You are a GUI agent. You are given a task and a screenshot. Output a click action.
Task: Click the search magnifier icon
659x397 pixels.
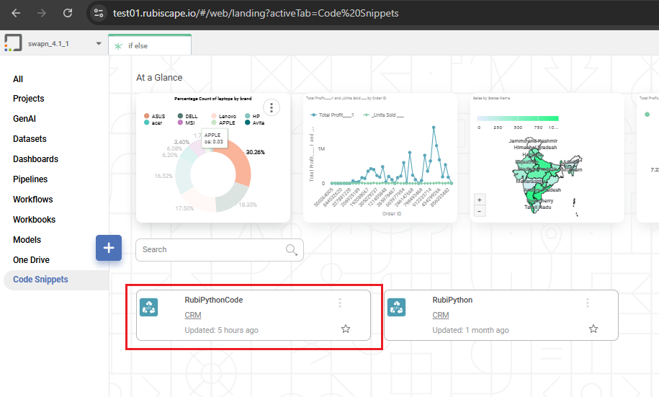[292, 250]
